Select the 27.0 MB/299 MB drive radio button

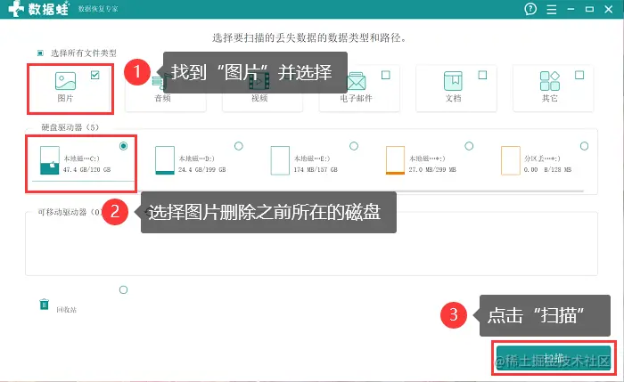[x=469, y=146]
